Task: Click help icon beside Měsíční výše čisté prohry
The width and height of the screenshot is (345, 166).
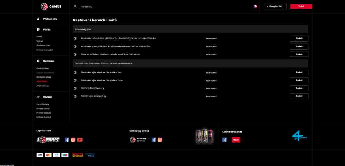Action: tap(75, 96)
